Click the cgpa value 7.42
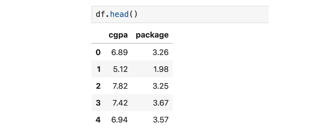The width and height of the screenshot is (322, 132). [119, 103]
